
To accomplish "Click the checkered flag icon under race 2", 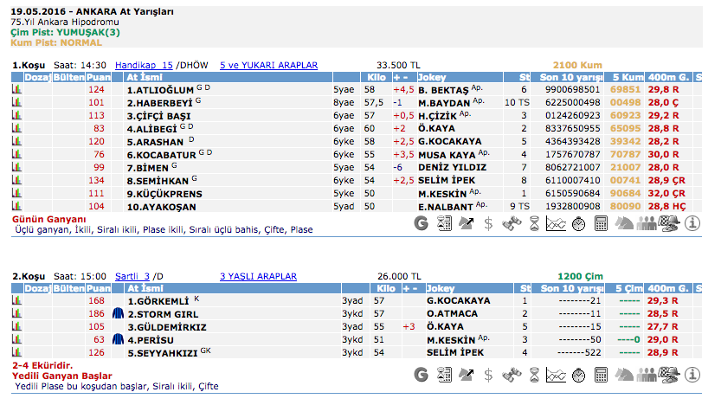I will [x=669, y=374].
